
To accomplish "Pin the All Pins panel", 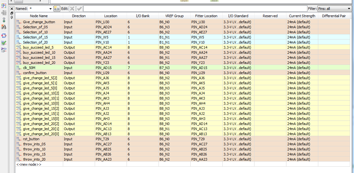I will [12, 17].
